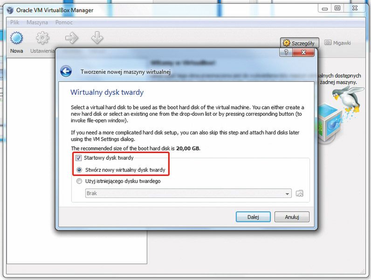
Task: Click the Nowa new machine icon
Action: point(17,38)
